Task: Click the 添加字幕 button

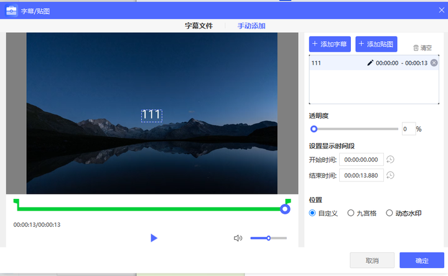Action: [x=330, y=44]
